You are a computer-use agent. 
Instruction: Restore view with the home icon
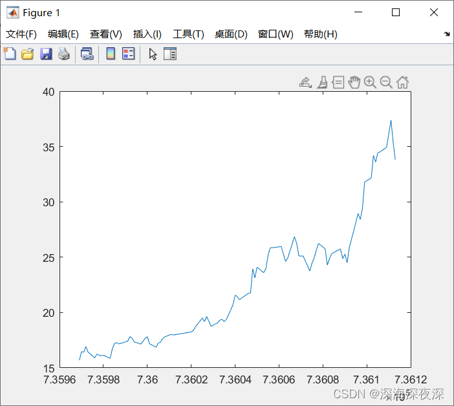tap(402, 83)
